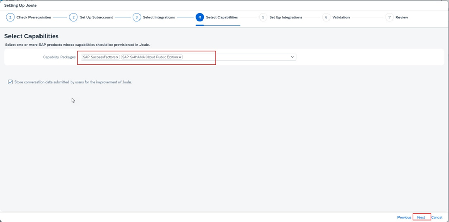Jump to the Validation step label
This screenshot has height=222, width=449.
coord(341,17)
